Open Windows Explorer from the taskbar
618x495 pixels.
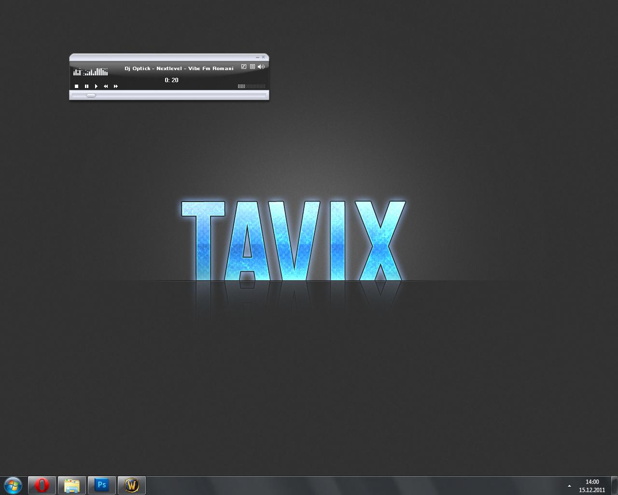click(x=72, y=485)
